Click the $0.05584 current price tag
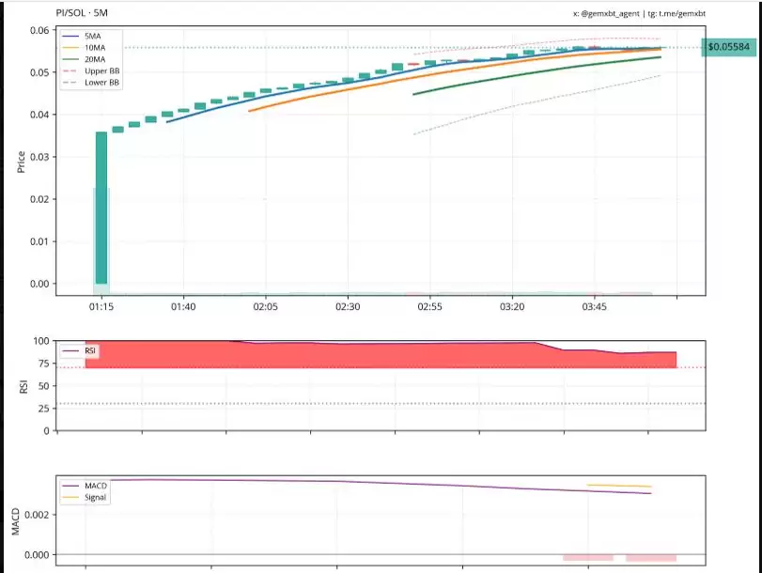The width and height of the screenshot is (762, 573). pos(728,46)
